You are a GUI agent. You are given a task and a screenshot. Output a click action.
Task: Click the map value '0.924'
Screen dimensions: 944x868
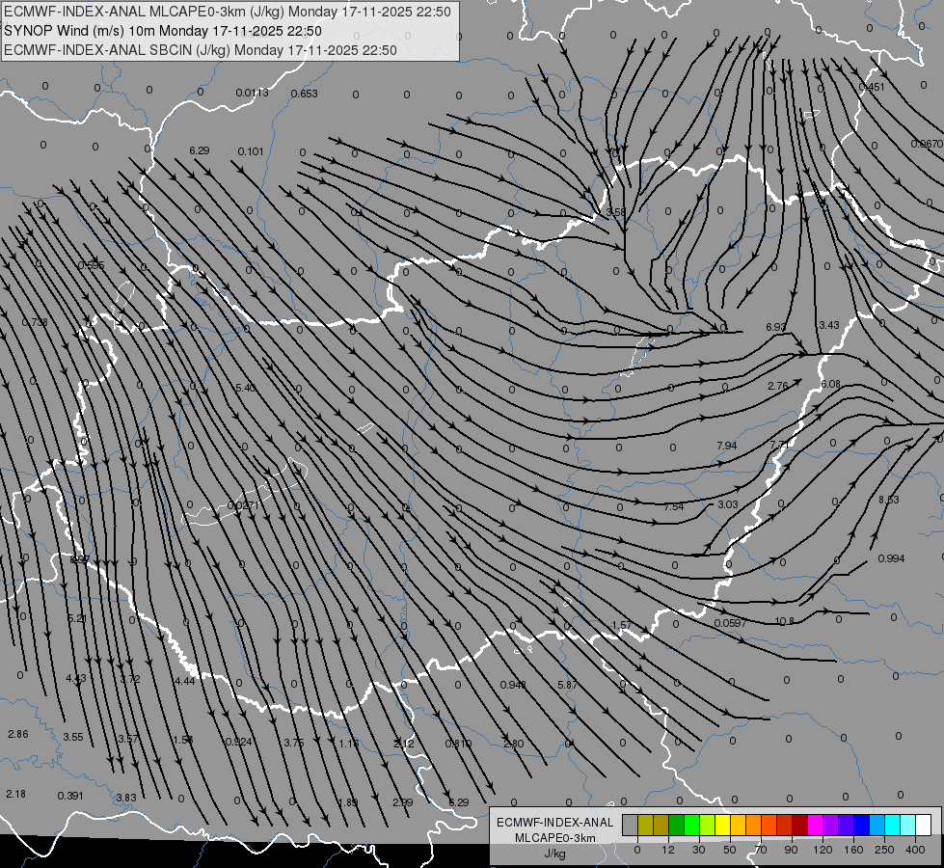click(x=238, y=741)
